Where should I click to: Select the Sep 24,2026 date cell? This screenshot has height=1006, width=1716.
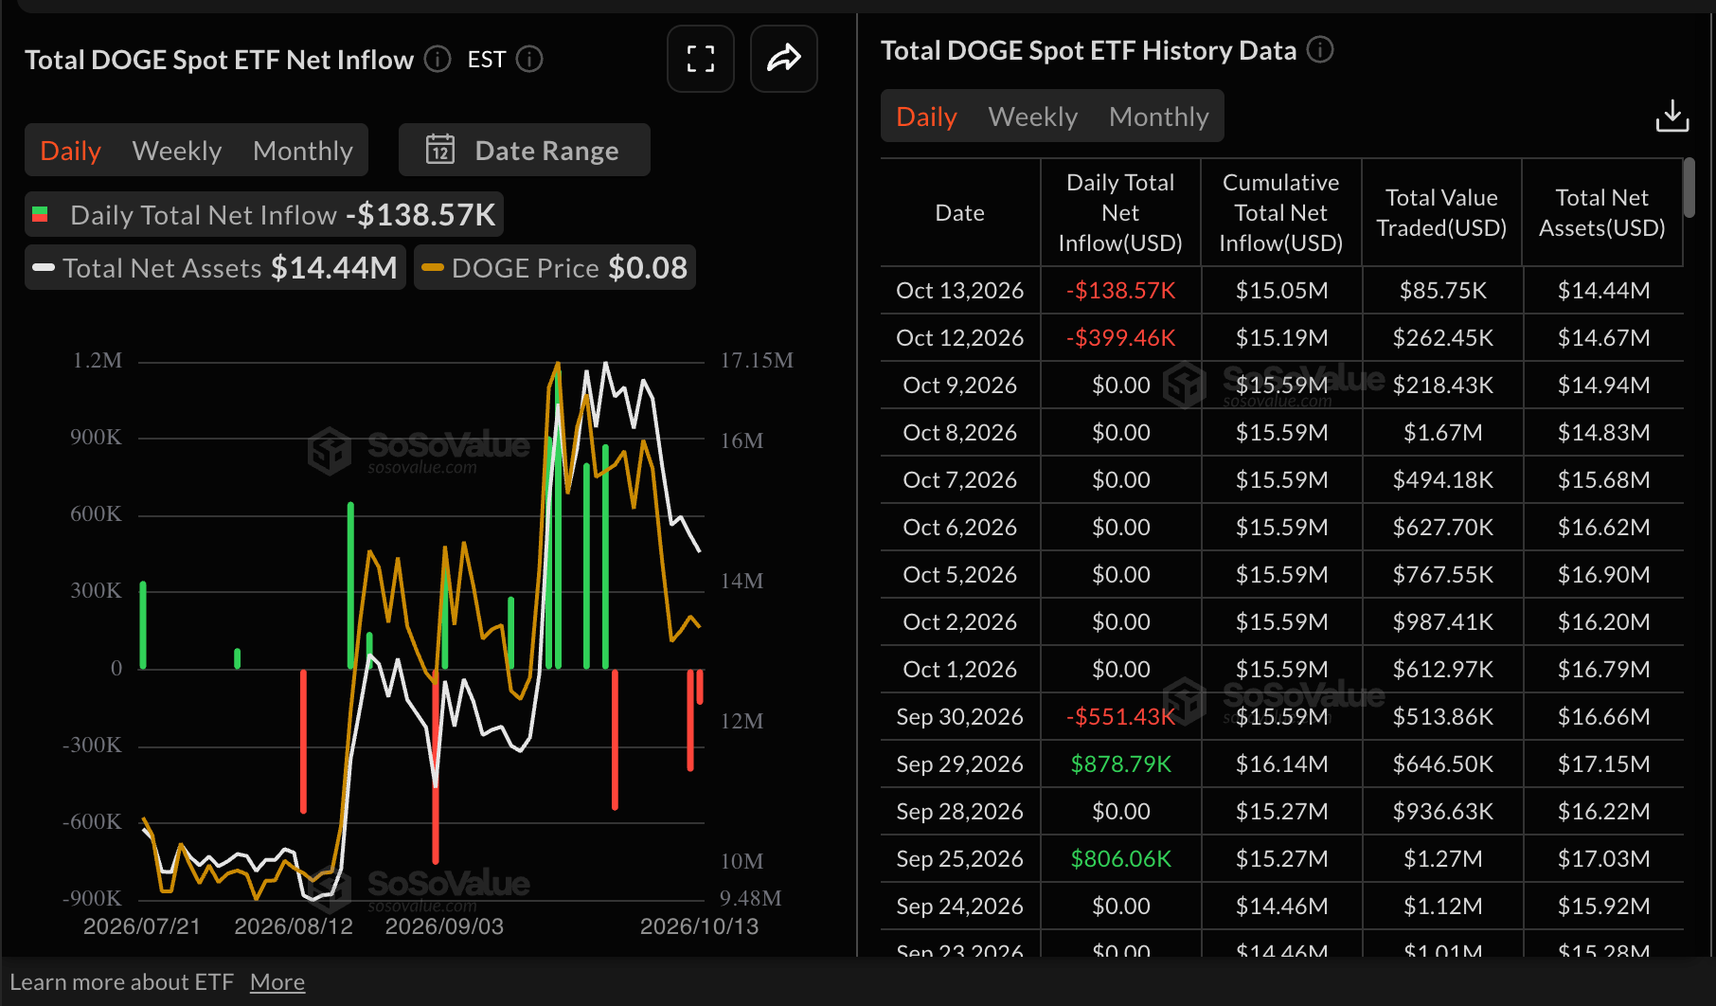pyautogui.click(x=960, y=907)
